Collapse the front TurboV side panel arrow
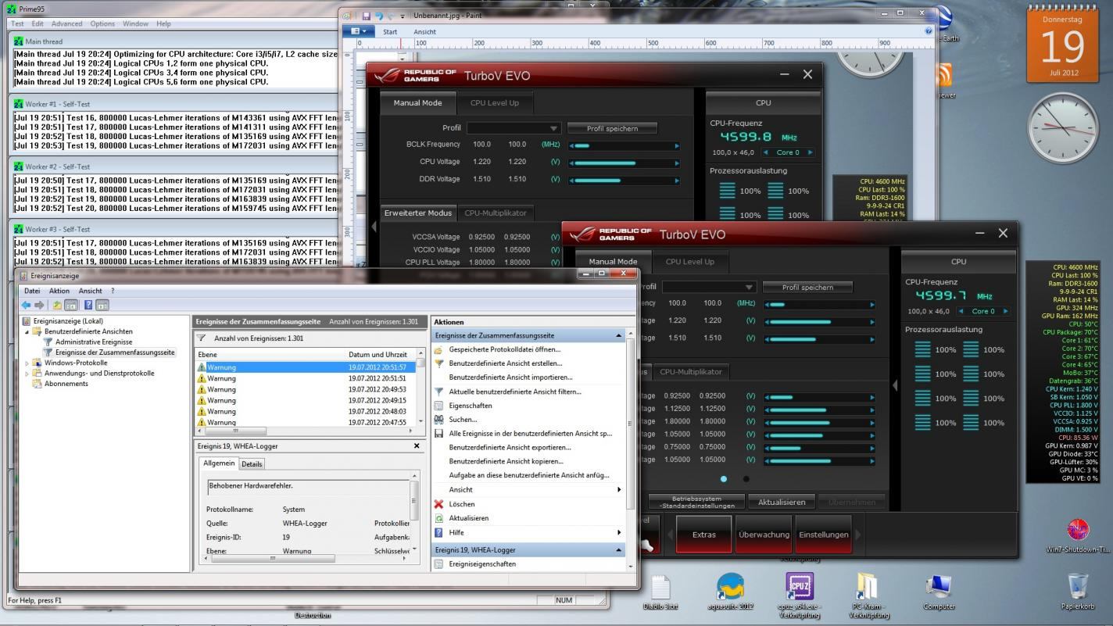 896,386
